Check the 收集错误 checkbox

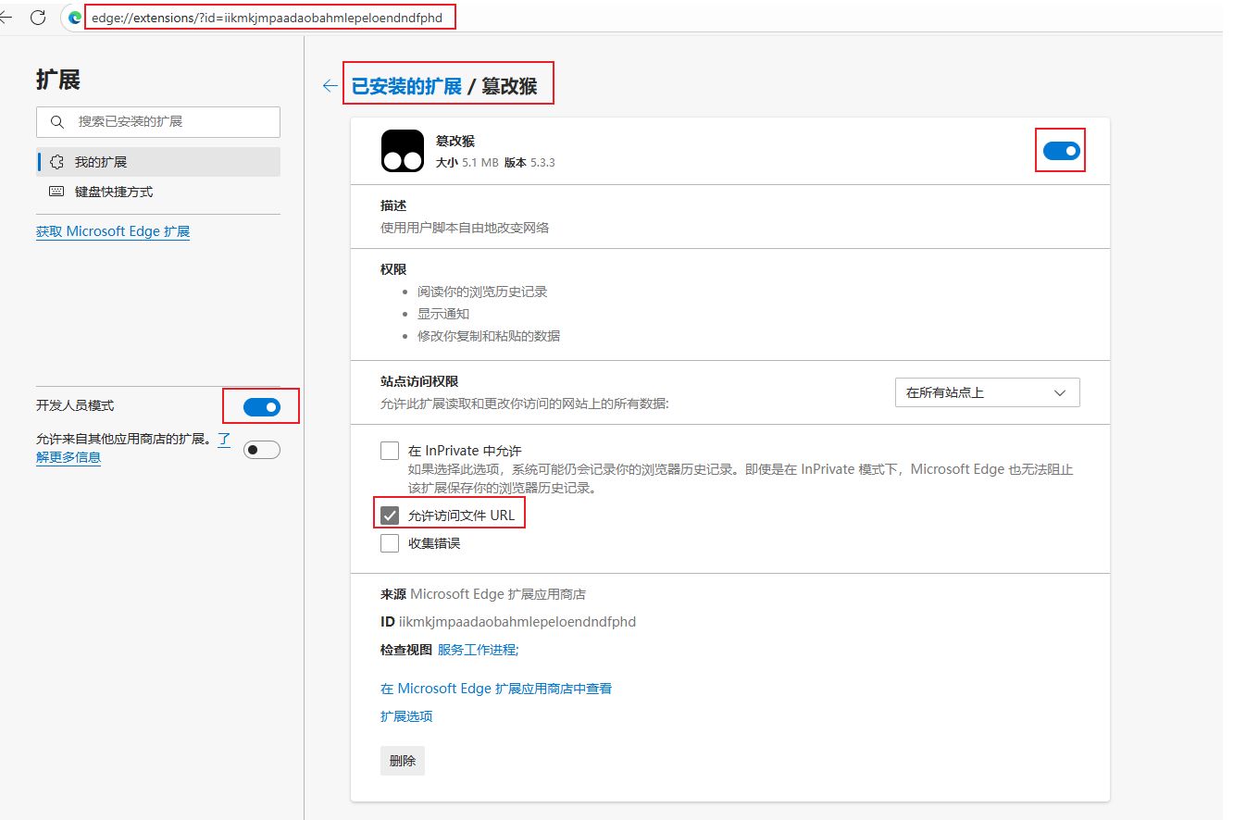pyautogui.click(x=390, y=543)
